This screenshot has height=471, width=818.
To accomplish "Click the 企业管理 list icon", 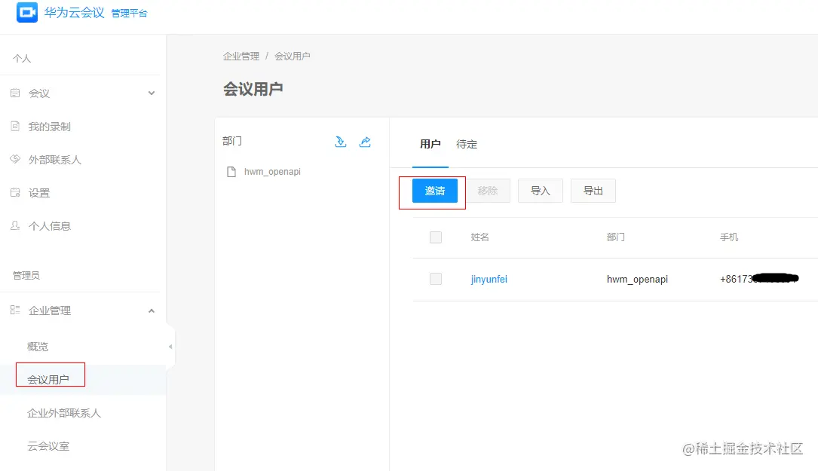I will pyautogui.click(x=15, y=310).
